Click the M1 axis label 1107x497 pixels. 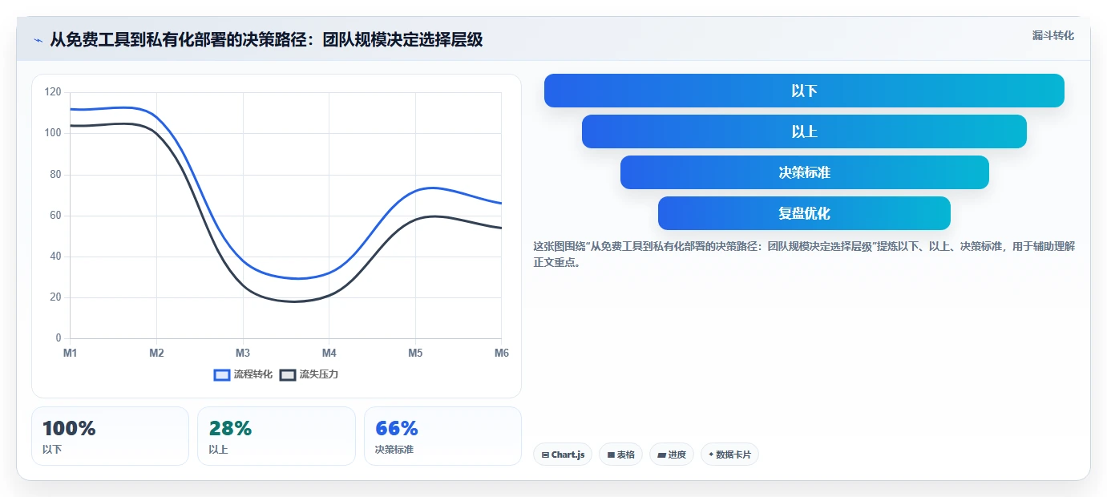[71, 354]
